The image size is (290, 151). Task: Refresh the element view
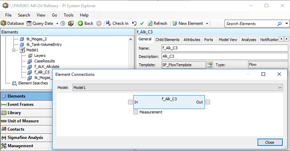click(158, 24)
